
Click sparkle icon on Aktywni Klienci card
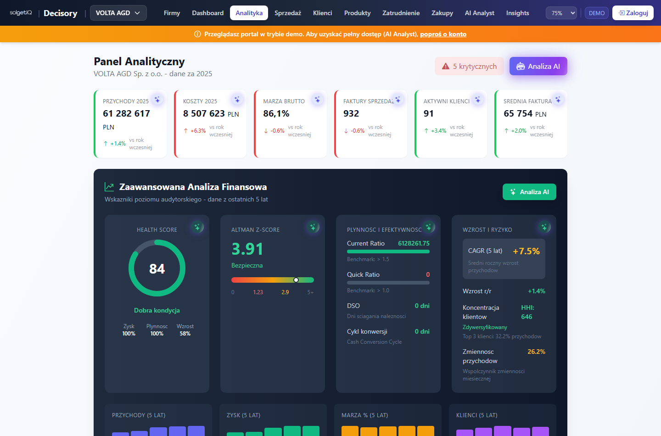click(x=477, y=99)
